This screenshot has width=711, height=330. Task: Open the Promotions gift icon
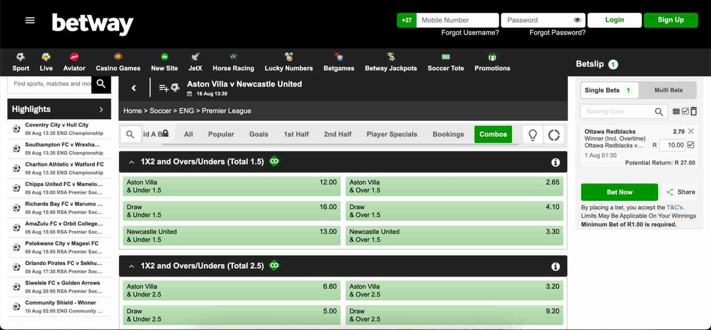(x=492, y=57)
